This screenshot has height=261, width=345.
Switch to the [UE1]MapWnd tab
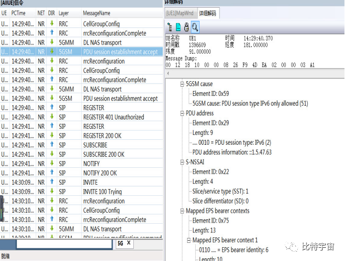click(x=180, y=13)
